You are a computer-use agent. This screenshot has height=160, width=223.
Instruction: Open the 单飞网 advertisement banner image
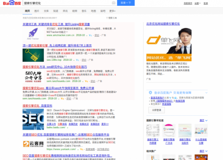coord(169,44)
